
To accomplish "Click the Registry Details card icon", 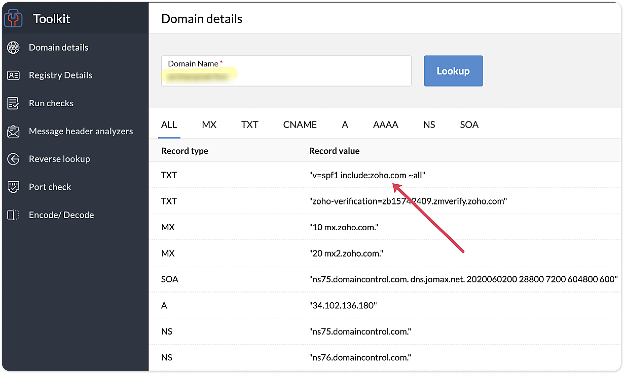I will [x=13, y=75].
